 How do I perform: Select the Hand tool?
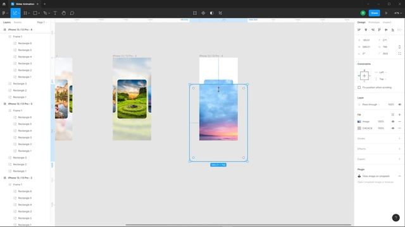tap(63, 13)
